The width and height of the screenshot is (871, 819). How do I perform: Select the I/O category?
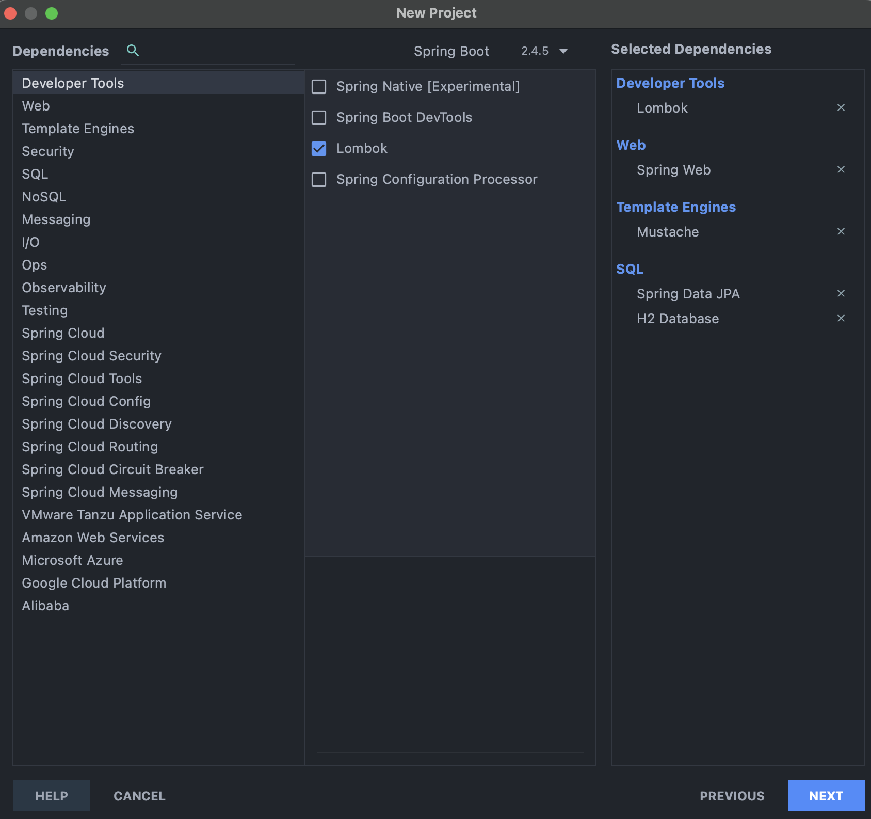point(159,242)
